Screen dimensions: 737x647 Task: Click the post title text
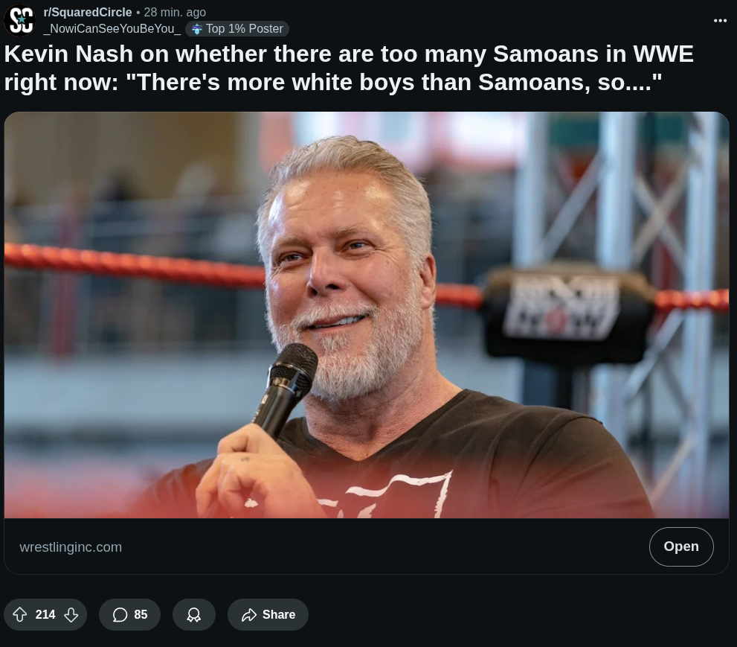tap(350, 68)
